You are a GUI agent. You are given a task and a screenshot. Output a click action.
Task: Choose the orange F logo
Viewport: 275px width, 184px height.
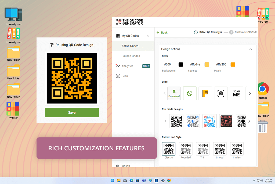tap(205, 93)
